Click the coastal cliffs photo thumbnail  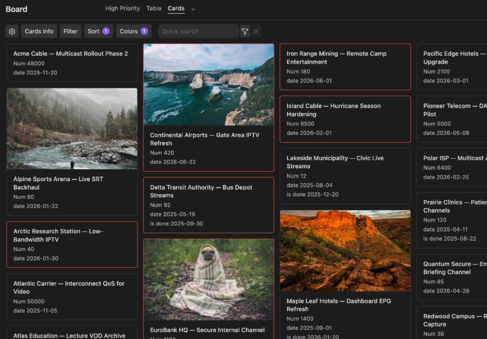coord(209,85)
